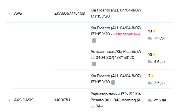
Task: Click truck icon for first 3-5 дн offer
Action: (150, 38)
